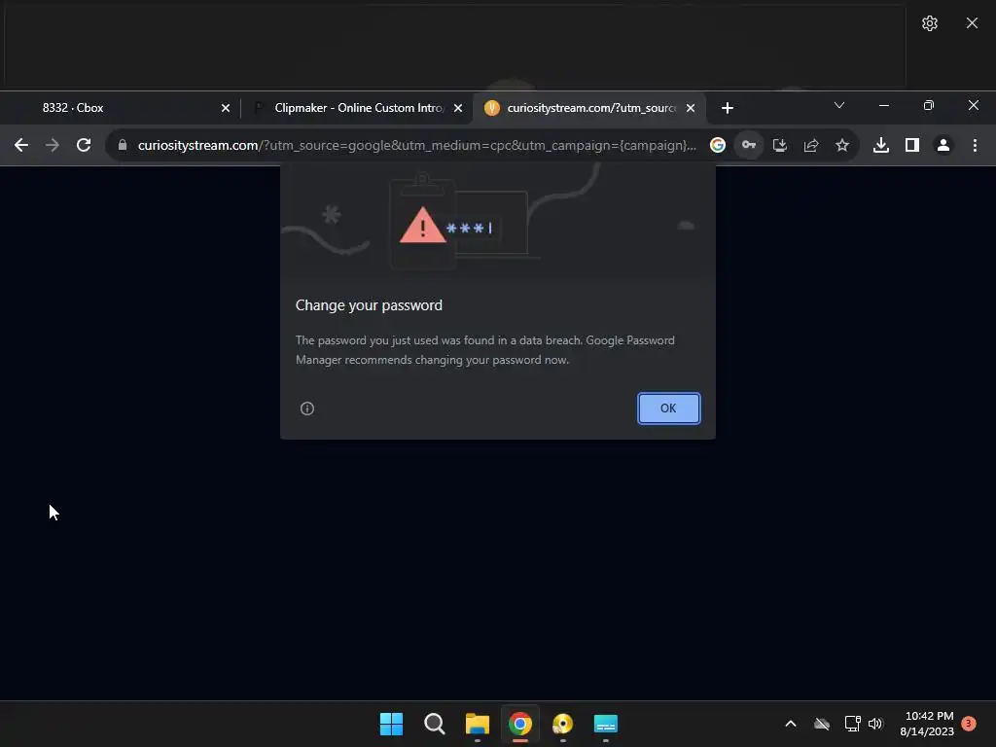Minimize the Chrome window

click(883, 105)
